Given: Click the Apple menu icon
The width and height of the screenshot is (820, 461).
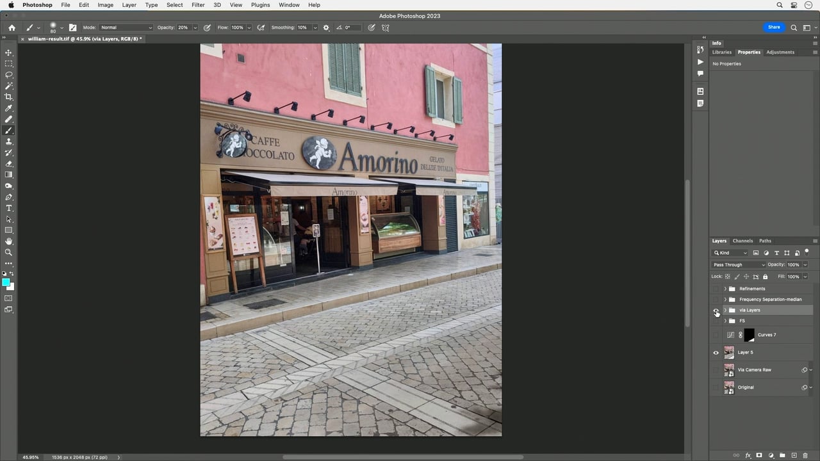Looking at the screenshot, I should [x=10, y=4].
